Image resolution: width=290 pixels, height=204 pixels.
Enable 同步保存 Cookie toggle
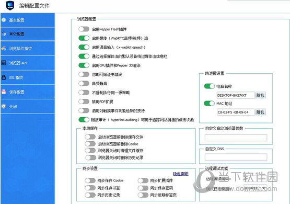coord(90,180)
